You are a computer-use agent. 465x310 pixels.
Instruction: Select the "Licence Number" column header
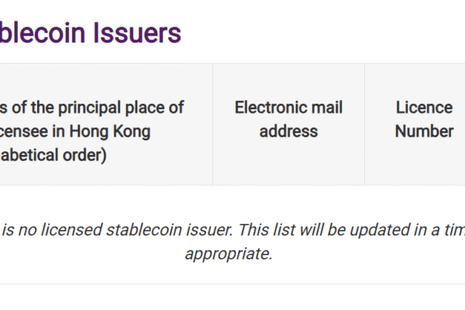(x=424, y=119)
